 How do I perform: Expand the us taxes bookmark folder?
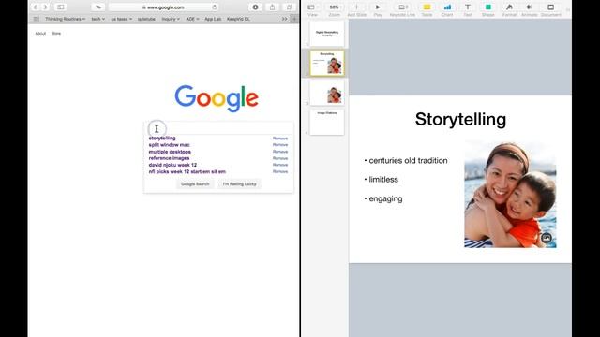pyautogui.click(x=121, y=19)
